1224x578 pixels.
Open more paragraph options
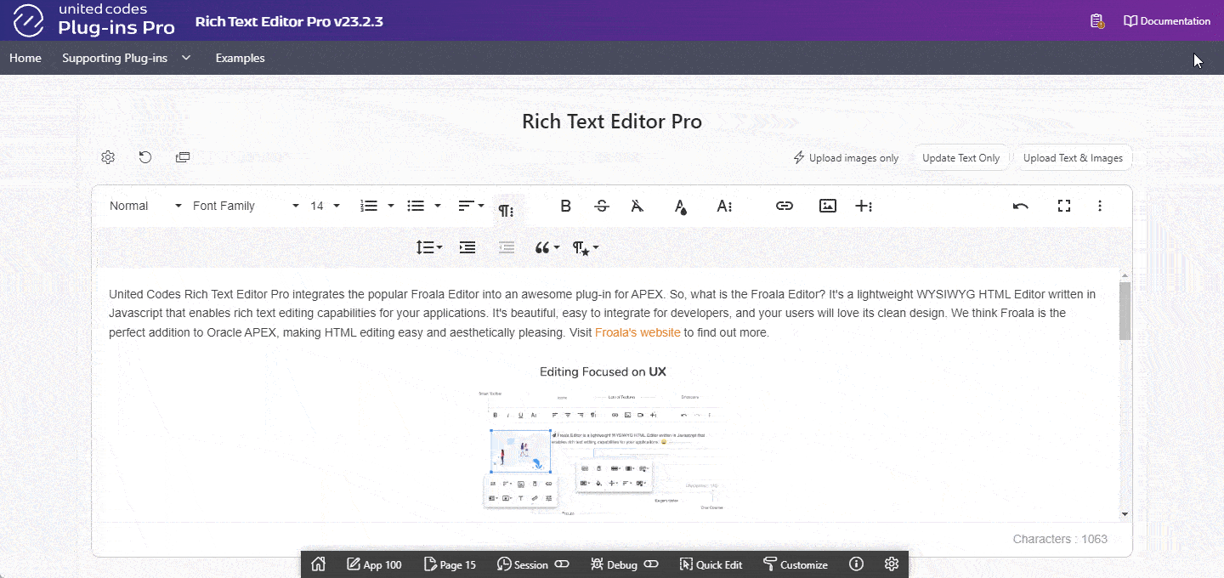[x=506, y=211]
